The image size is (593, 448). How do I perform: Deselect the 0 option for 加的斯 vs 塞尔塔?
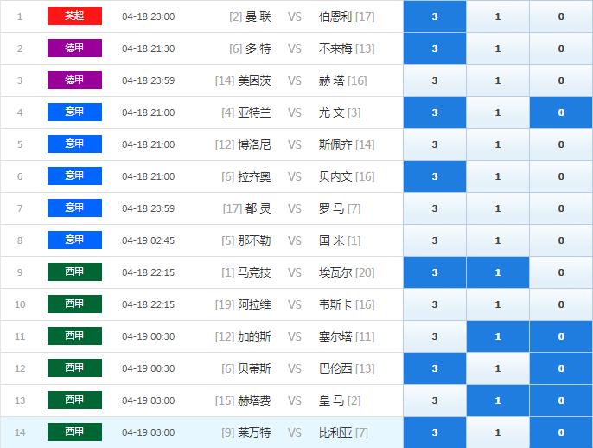point(561,336)
